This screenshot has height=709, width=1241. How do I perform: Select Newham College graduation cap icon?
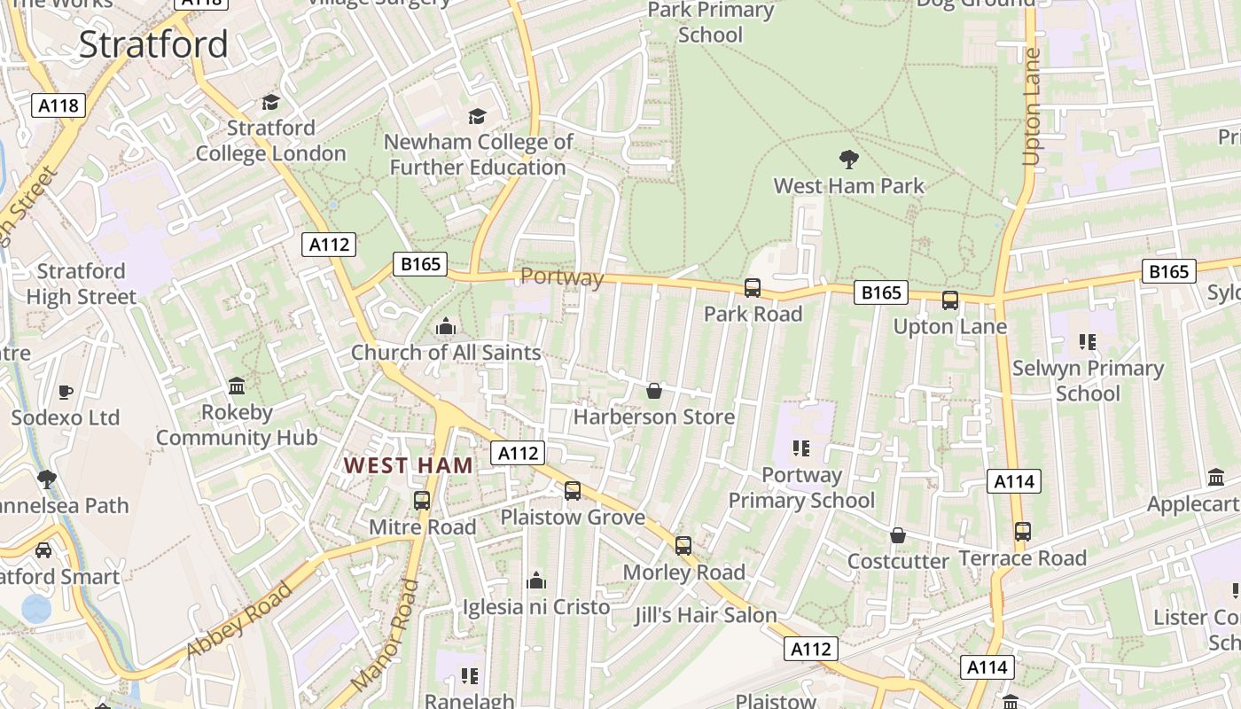[x=478, y=117]
